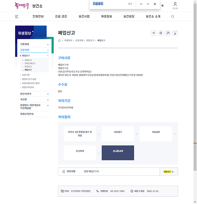Click the clock icon beside 최종 수정일
The width and height of the screenshot is (197, 204).
132,191
